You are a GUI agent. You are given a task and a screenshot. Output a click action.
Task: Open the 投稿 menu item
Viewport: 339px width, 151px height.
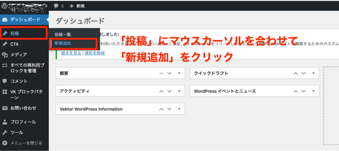(x=24, y=34)
